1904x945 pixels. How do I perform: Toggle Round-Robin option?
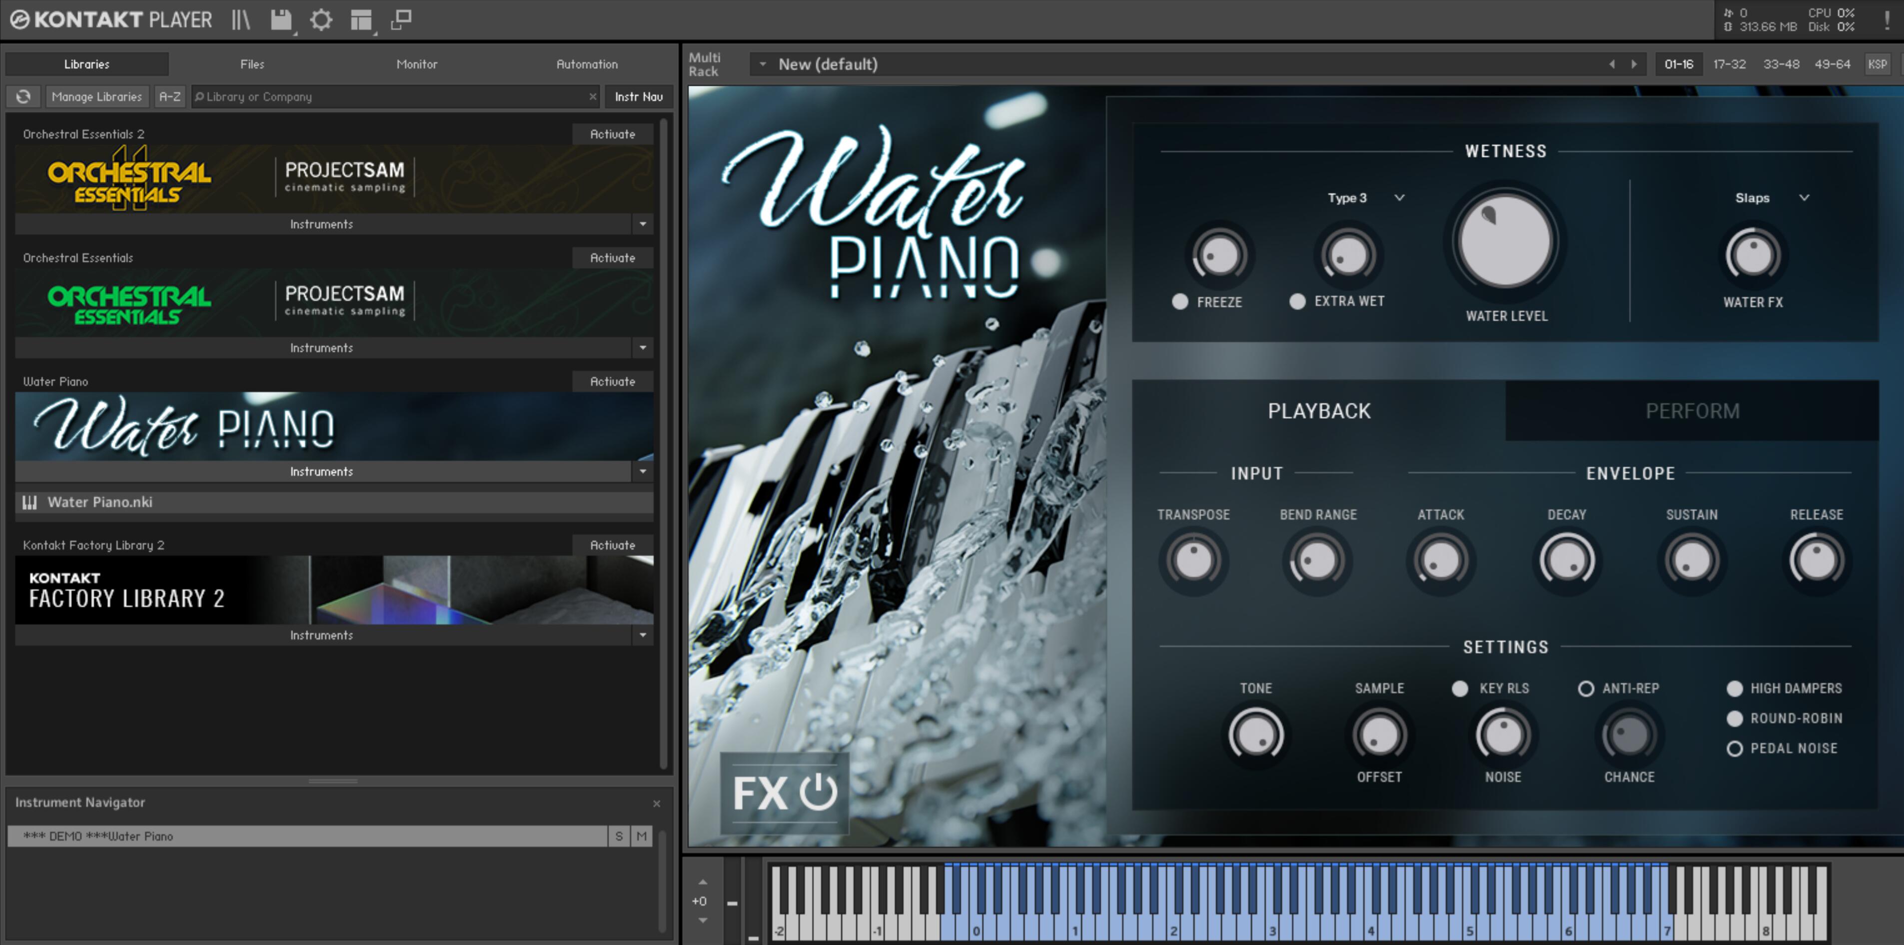[x=1734, y=718]
